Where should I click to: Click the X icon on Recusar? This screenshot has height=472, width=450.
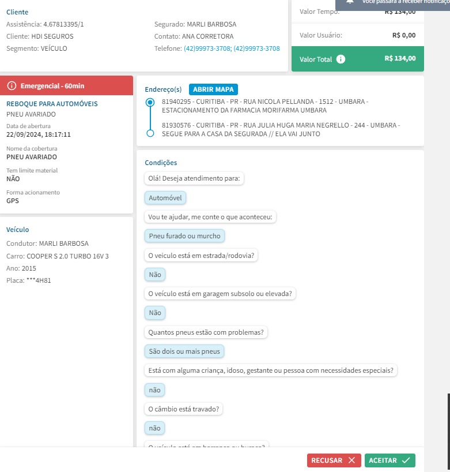351,460
